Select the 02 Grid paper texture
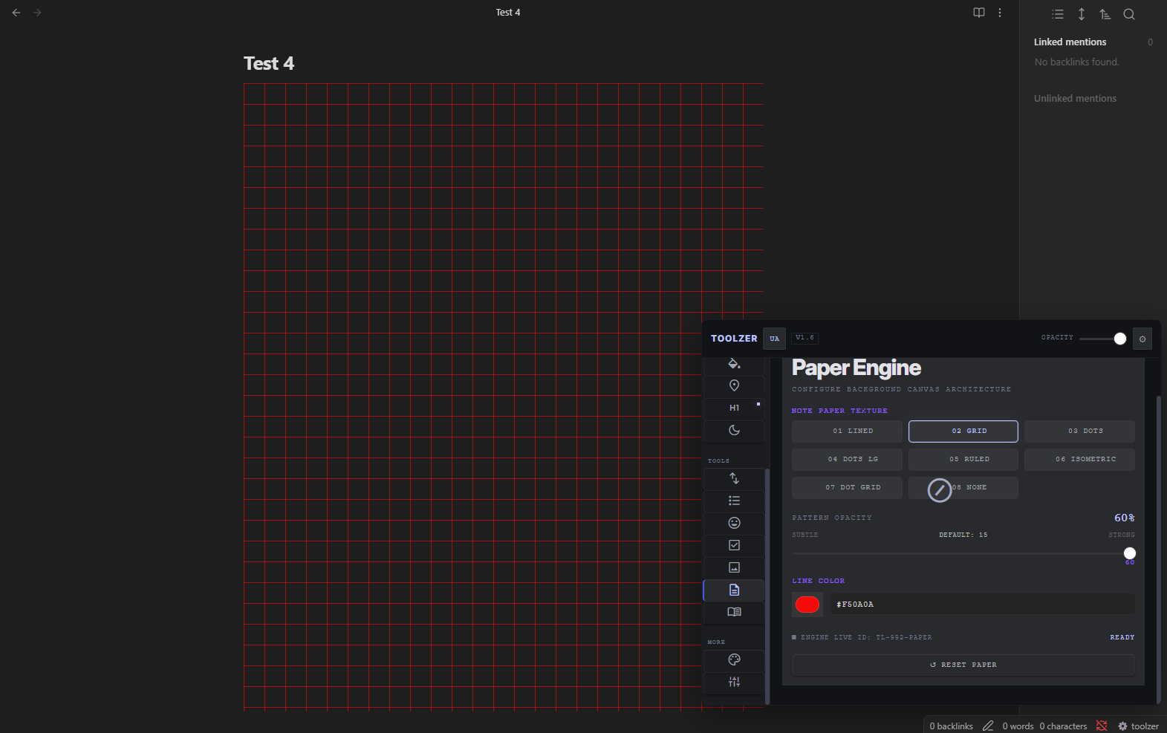Image resolution: width=1167 pixels, height=733 pixels. [x=963, y=431]
